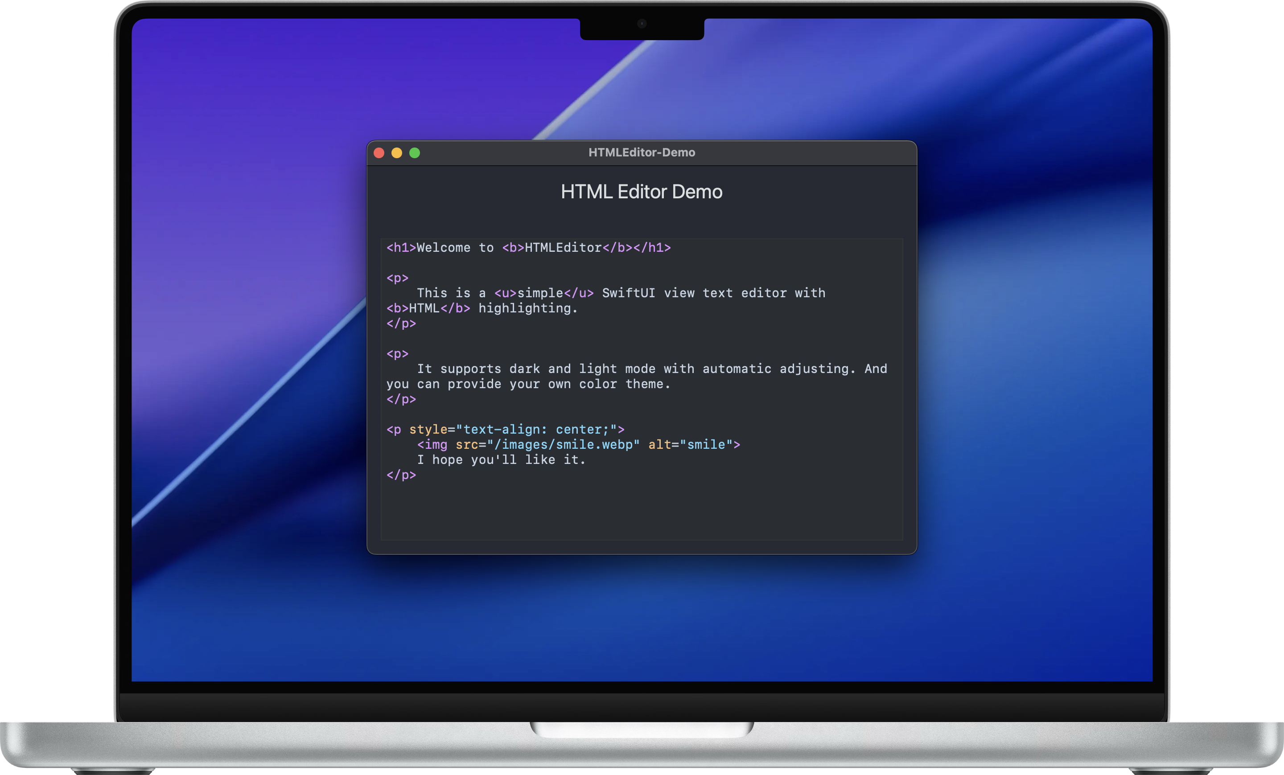Click the purple h1 opening tag
Image resolution: width=1284 pixels, height=775 pixels.
point(400,248)
